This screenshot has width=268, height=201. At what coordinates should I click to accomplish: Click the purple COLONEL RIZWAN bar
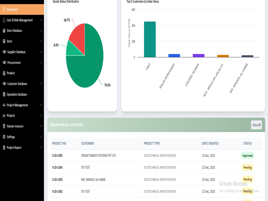199,55
